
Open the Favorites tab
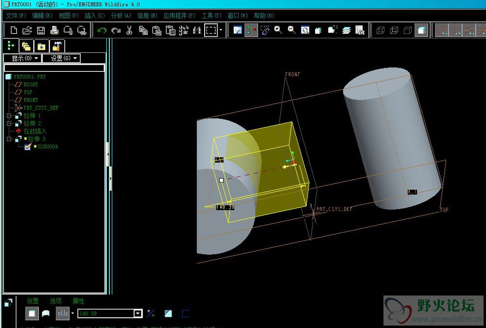(x=41, y=47)
